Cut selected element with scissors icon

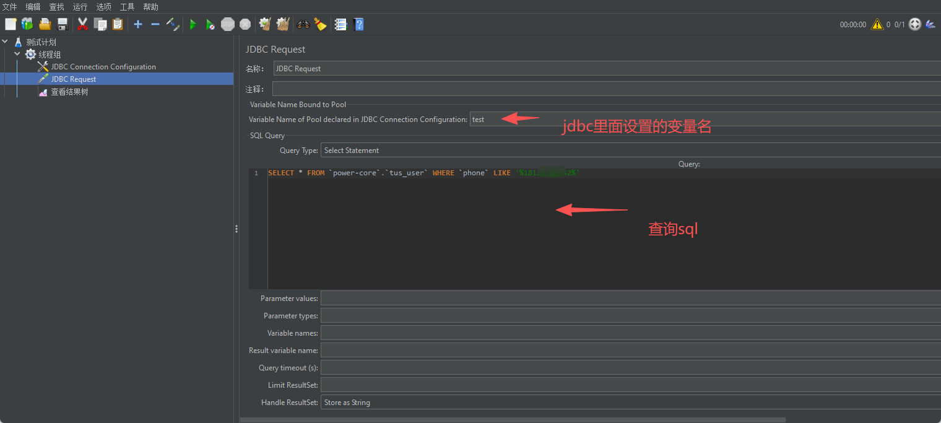(82, 24)
